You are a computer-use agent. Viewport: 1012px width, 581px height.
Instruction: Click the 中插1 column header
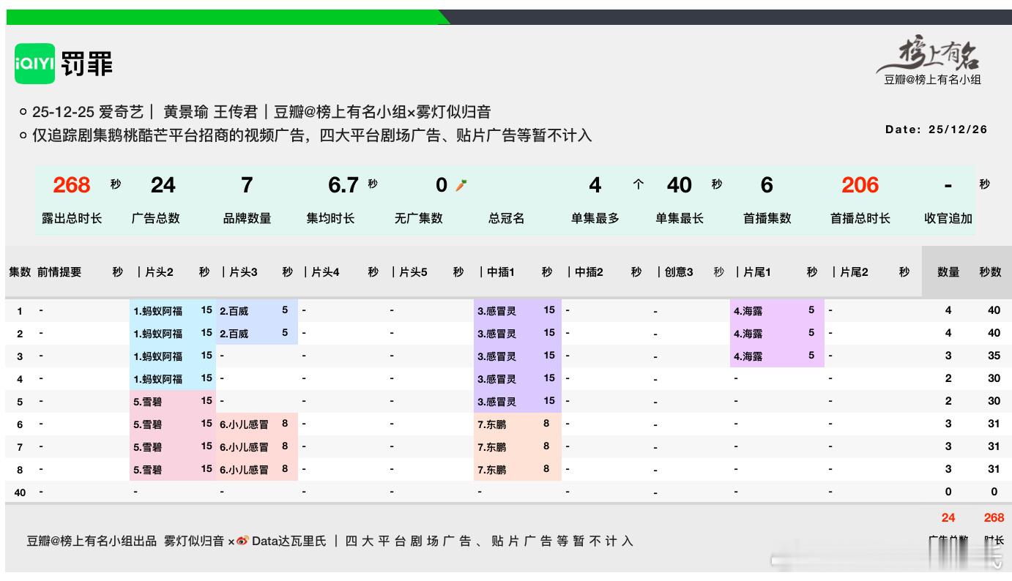coord(501,272)
